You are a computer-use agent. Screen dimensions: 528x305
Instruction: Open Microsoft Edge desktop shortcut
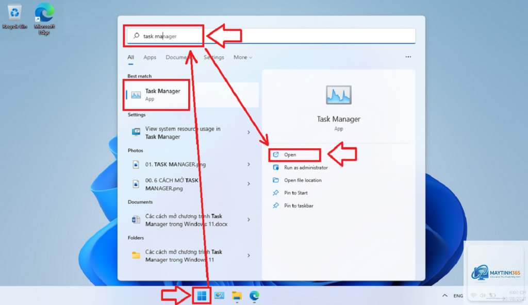pos(44,19)
